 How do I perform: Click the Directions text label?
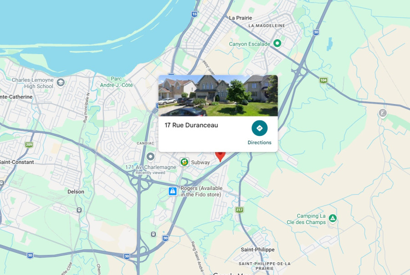[259, 142]
